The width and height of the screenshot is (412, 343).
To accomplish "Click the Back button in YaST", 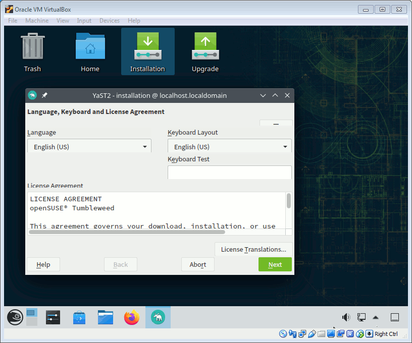I will click(121, 264).
